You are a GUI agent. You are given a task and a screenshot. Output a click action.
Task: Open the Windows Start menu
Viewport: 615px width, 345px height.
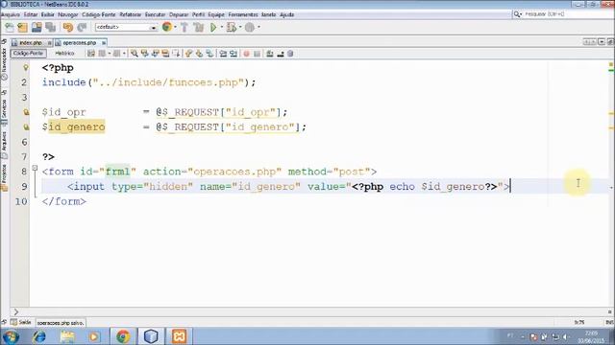11,336
